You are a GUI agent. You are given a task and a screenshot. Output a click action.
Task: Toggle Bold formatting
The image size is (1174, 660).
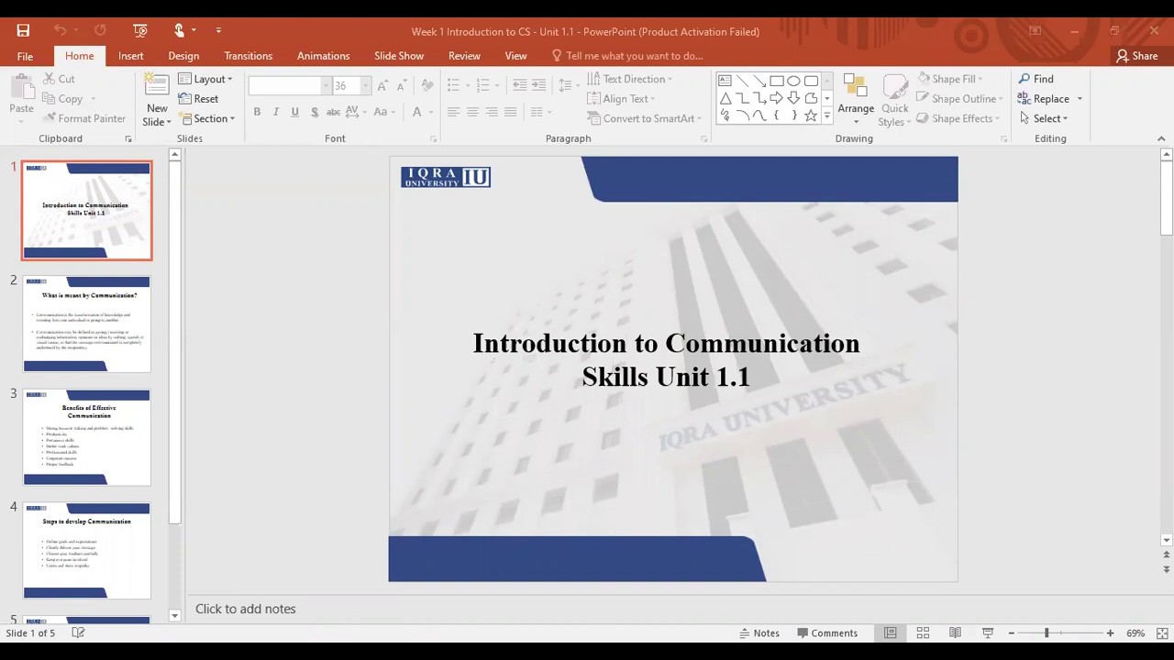click(x=257, y=112)
